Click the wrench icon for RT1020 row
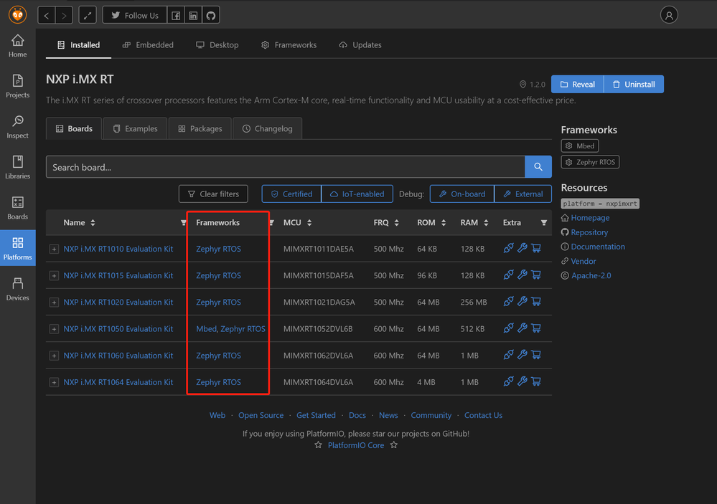Image resolution: width=717 pixels, height=504 pixels. click(x=522, y=302)
